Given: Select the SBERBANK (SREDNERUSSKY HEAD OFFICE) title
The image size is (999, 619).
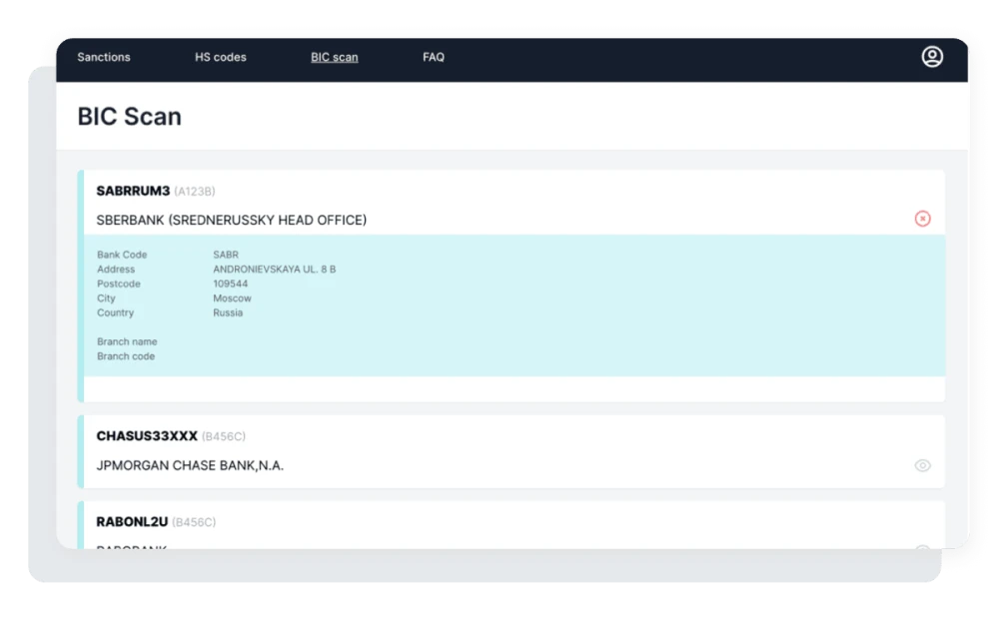Looking at the screenshot, I should [231, 220].
